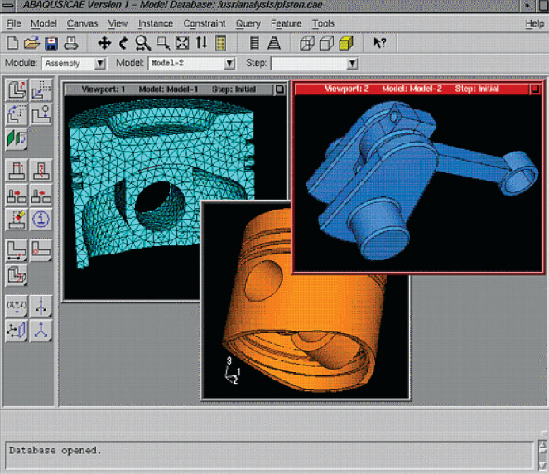
Task: Expand the Model dropdown showing Model-2
Action: (229, 64)
